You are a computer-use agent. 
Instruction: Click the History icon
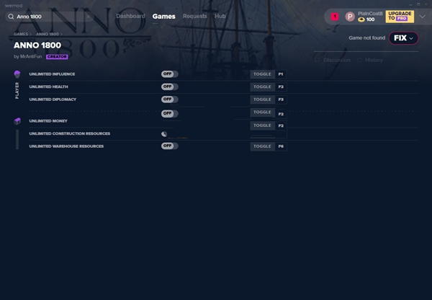pyautogui.click(x=359, y=60)
